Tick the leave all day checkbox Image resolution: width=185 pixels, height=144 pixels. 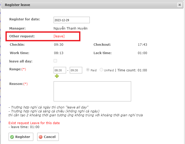pyautogui.click(x=55, y=61)
